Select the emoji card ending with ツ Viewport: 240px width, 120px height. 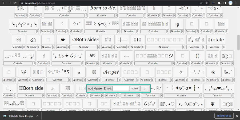pyautogui.click(x=154, y=56)
